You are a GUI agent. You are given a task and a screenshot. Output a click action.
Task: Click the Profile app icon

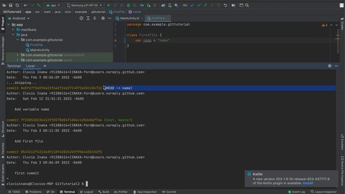click(142, 5)
